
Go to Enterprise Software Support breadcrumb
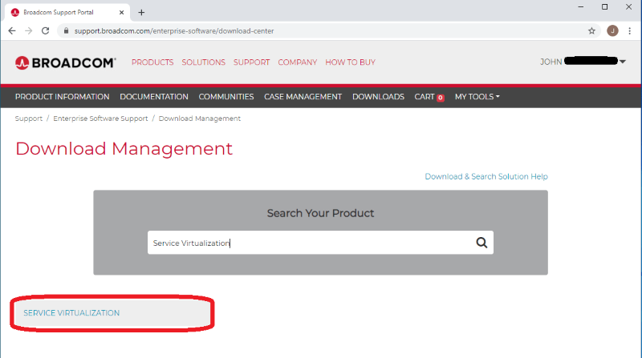[x=100, y=119]
